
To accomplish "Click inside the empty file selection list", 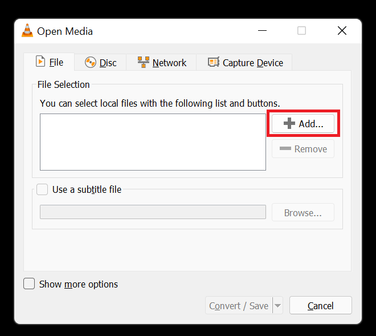I will click(153, 141).
